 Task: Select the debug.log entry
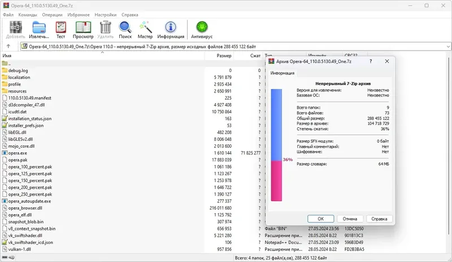click(18, 70)
